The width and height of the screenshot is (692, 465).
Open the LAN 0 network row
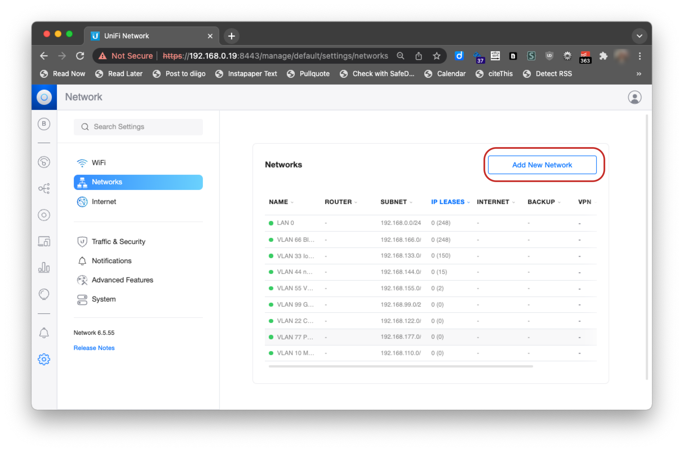(x=431, y=223)
